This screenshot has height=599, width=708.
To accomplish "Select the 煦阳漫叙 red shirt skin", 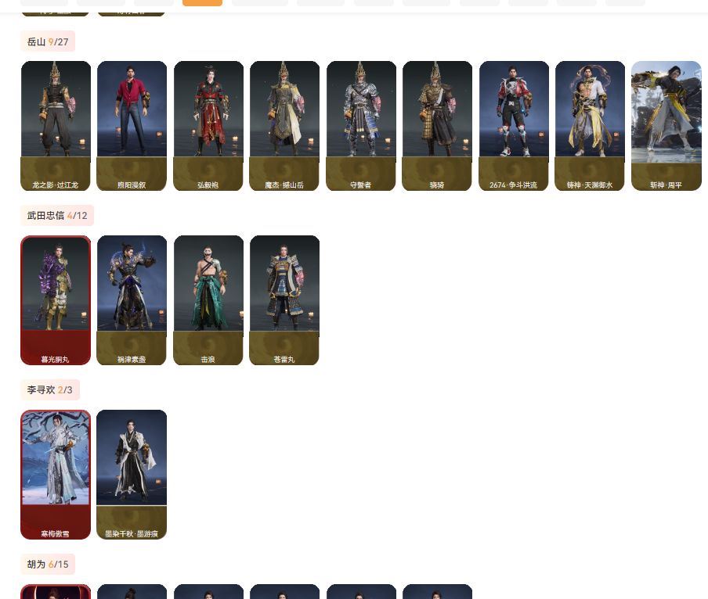I will 132,126.
